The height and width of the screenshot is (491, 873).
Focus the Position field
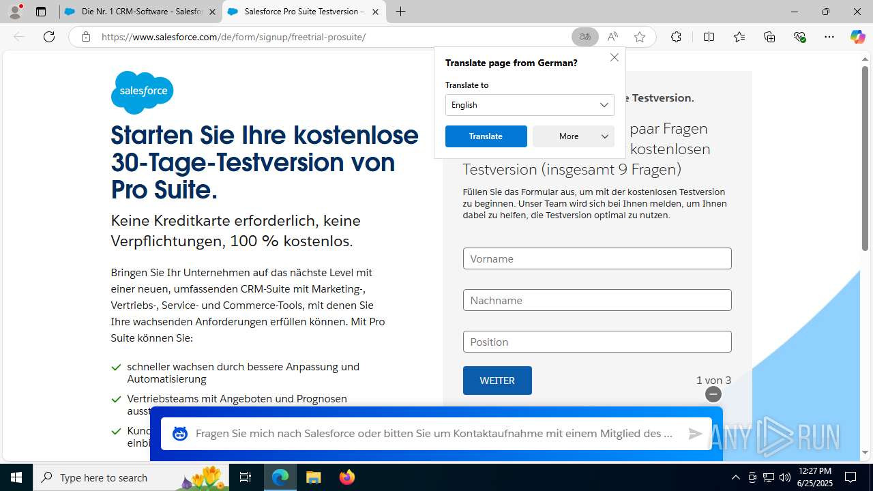[597, 342]
